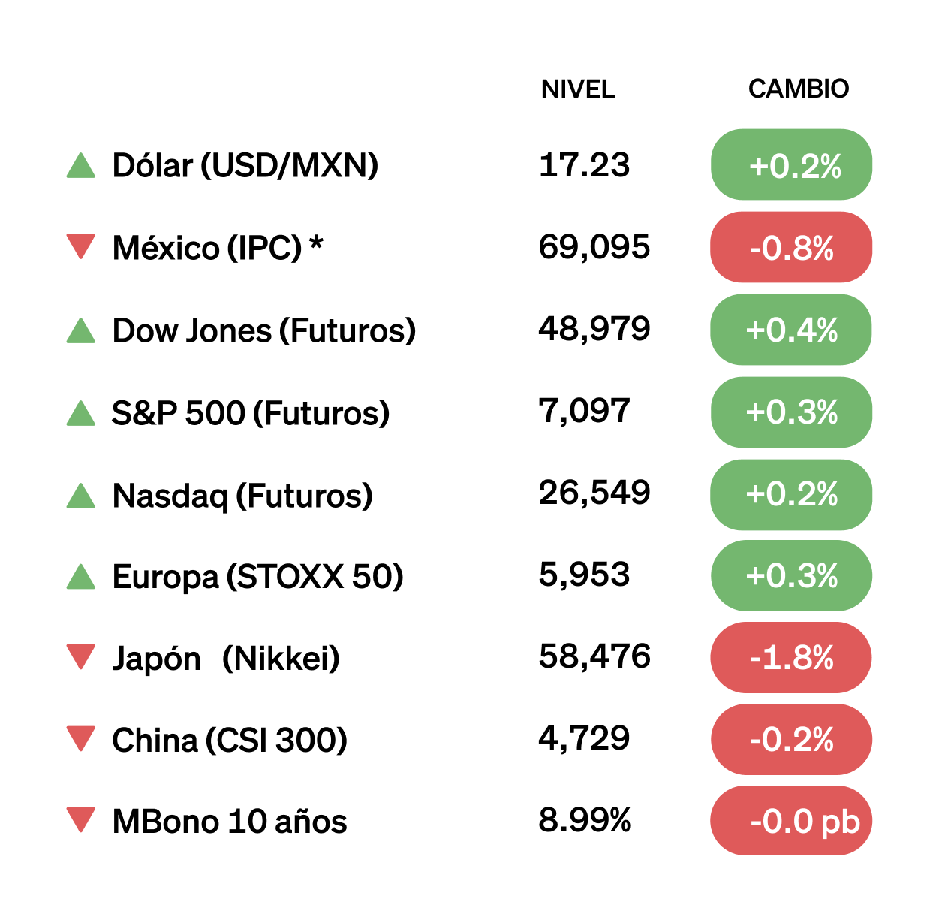Click the green +0.2% badge for Dólar
The height and width of the screenshot is (914, 936).
792,165
